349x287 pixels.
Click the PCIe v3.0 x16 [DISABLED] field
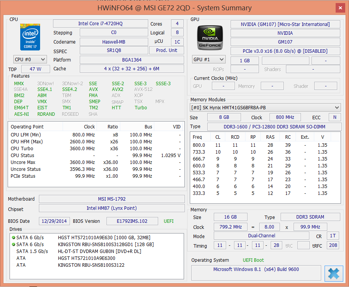pos(285,51)
